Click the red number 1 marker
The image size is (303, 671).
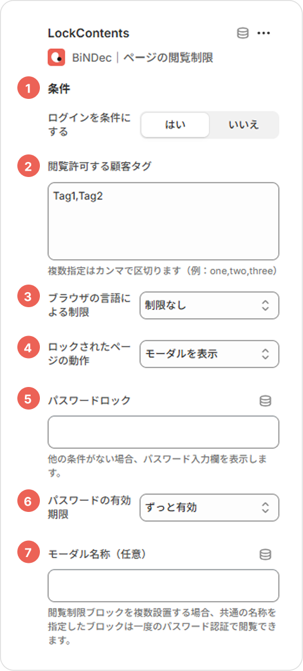click(x=28, y=89)
